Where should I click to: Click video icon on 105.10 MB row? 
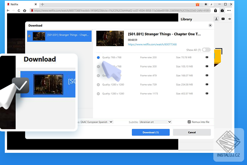pyautogui.click(x=207, y=66)
